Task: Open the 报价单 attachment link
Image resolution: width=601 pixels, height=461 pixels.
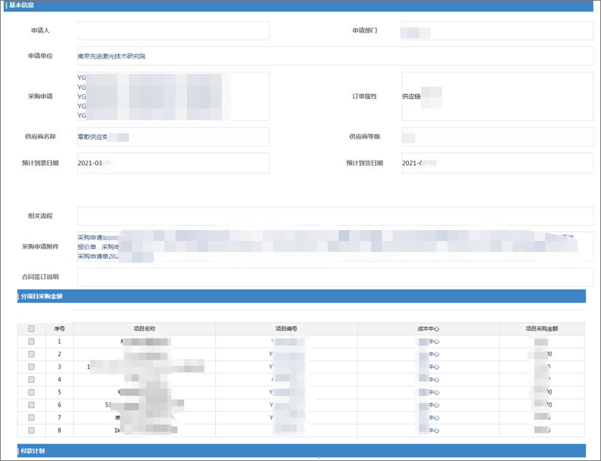Action: [87, 247]
